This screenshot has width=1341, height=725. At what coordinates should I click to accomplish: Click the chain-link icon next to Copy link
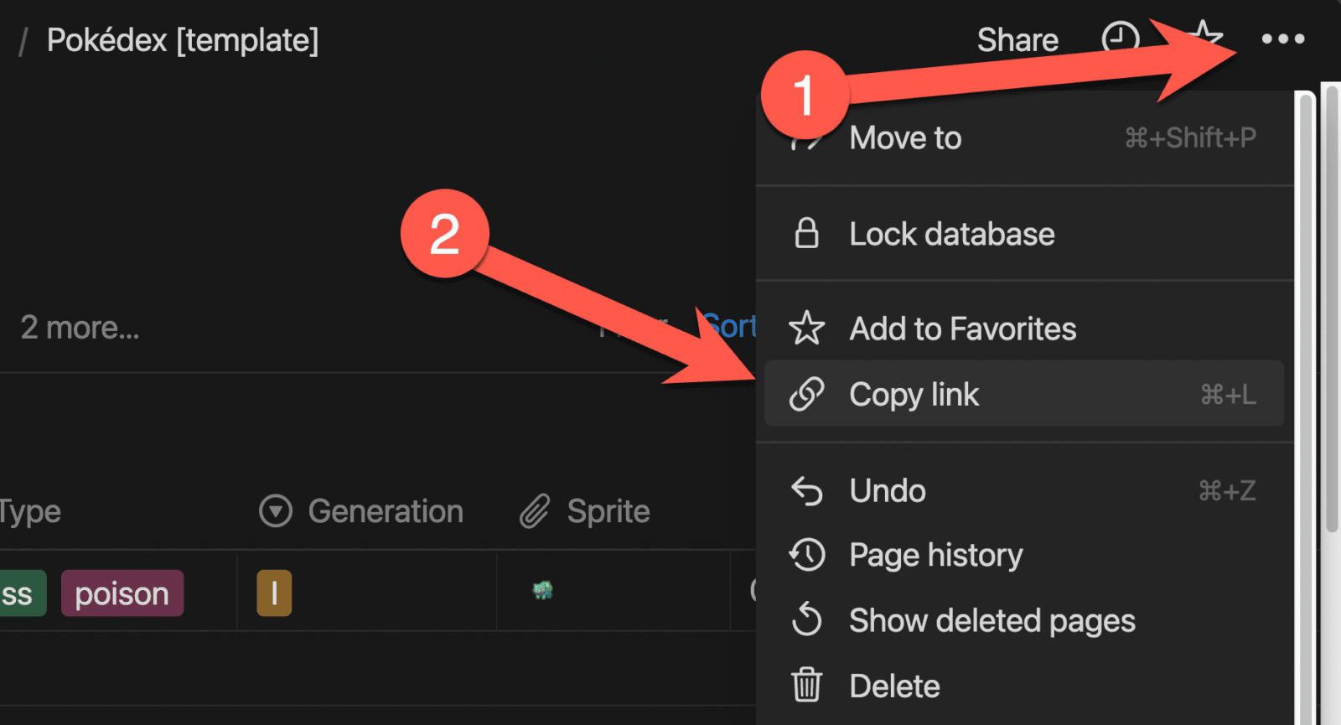click(806, 394)
